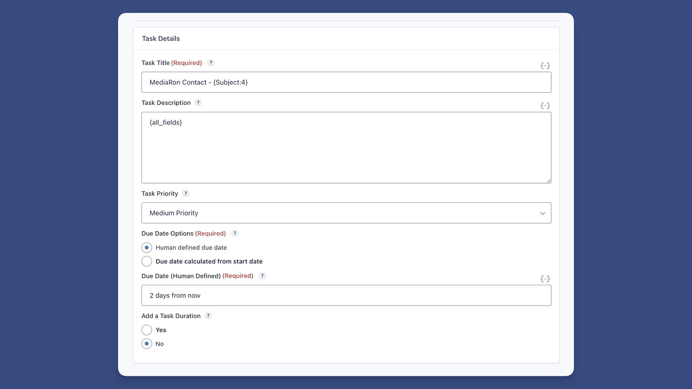Open merge tag picker for Task Title
The image size is (692, 389).
tap(545, 66)
